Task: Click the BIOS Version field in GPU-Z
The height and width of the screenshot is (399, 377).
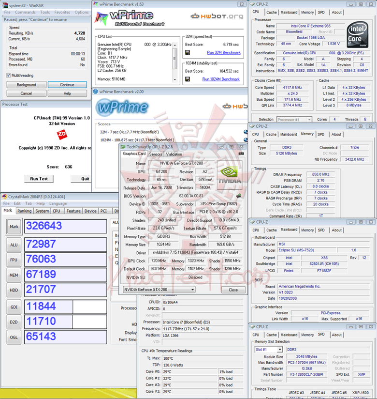Action: [x=191, y=196]
